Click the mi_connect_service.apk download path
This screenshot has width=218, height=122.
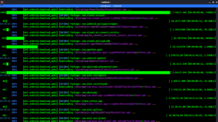[108, 35]
